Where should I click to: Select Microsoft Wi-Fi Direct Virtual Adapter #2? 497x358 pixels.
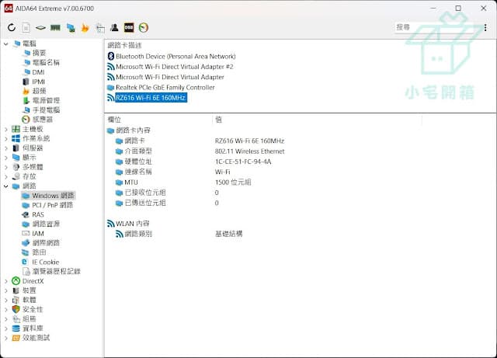tap(174, 67)
